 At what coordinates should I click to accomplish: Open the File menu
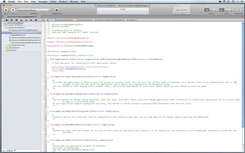coord(19,2)
